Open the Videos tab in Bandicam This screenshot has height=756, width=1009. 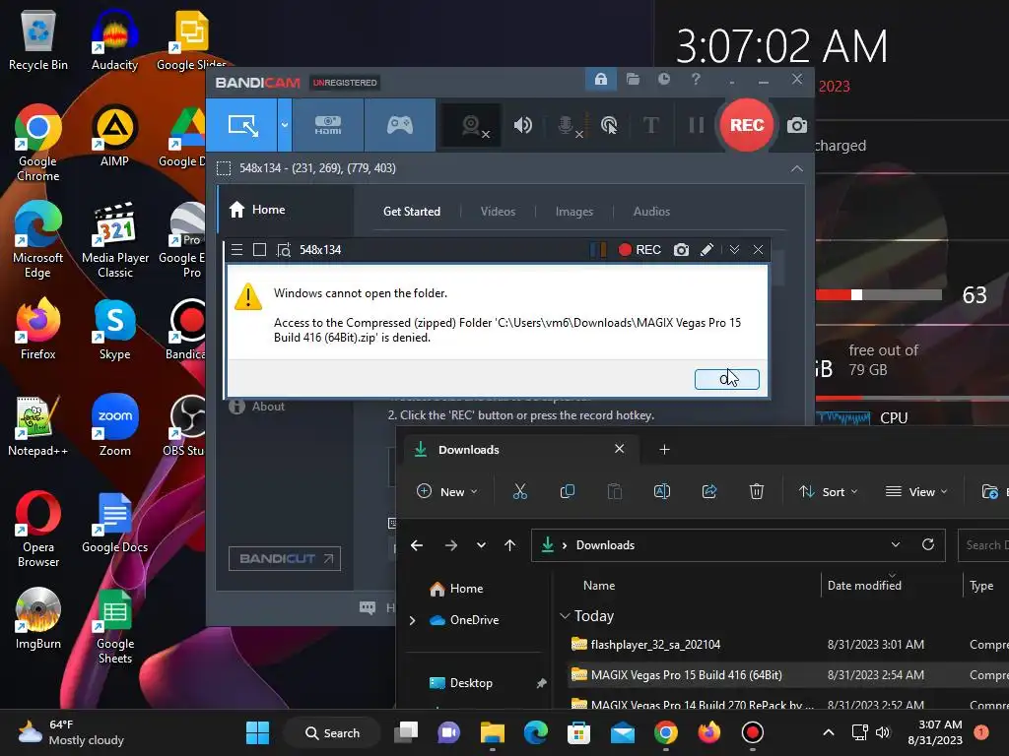click(x=498, y=212)
